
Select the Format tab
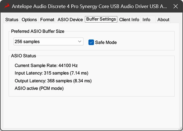47,20
